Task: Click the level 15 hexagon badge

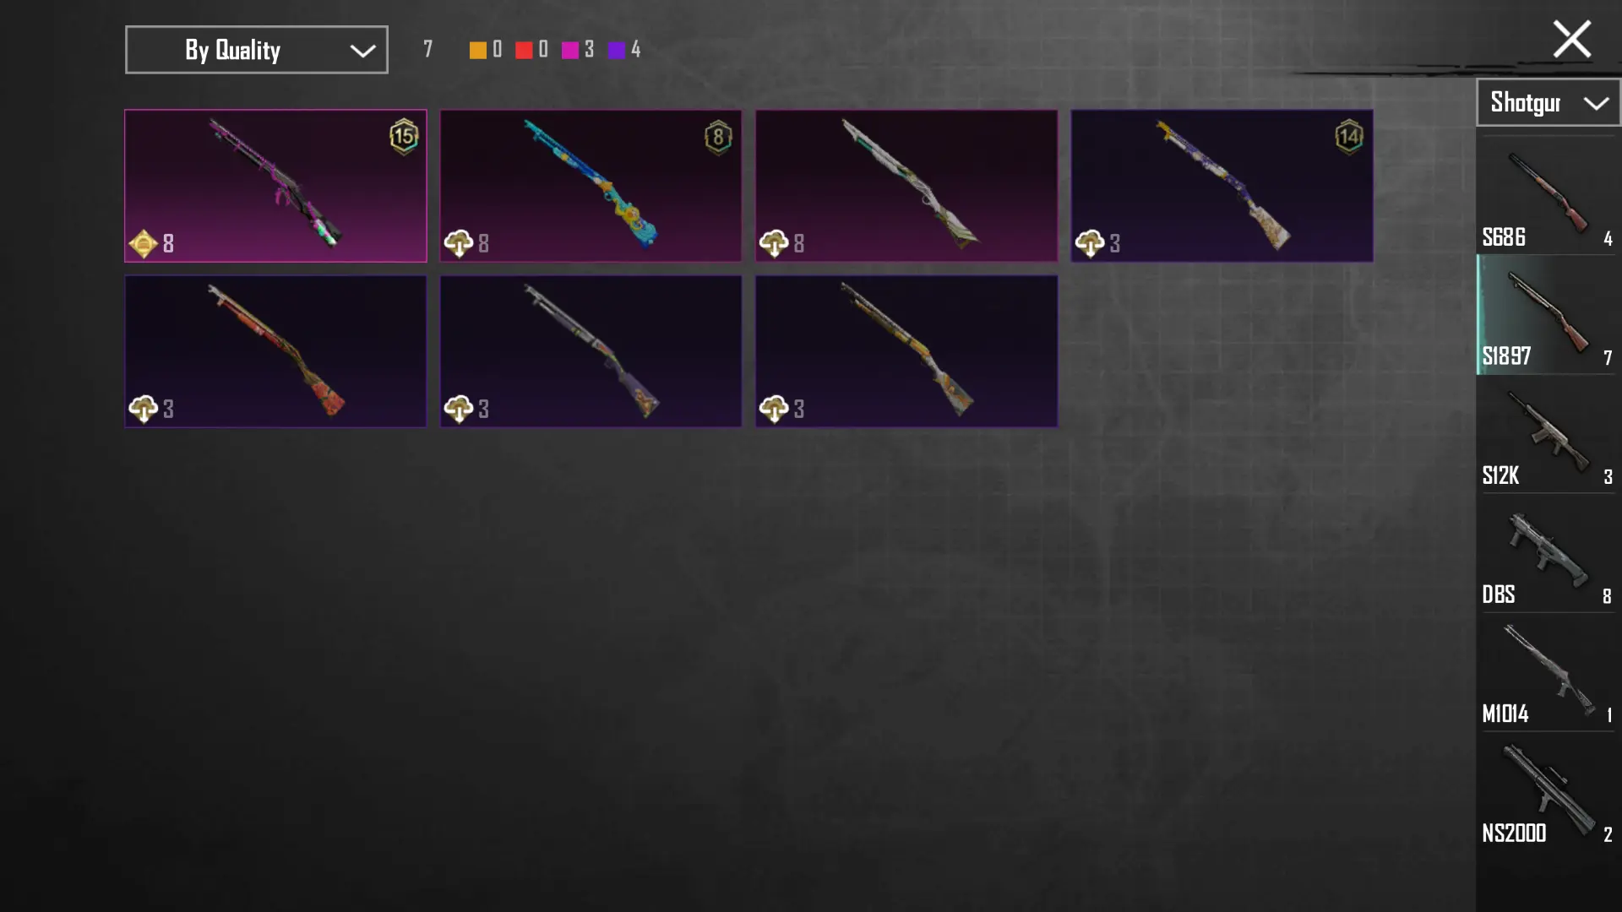Action: point(404,136)
